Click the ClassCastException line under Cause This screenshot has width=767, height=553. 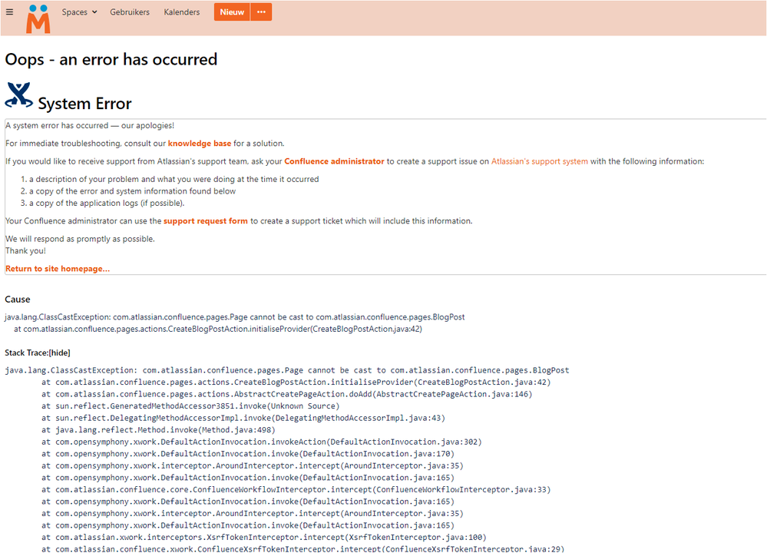235,317
